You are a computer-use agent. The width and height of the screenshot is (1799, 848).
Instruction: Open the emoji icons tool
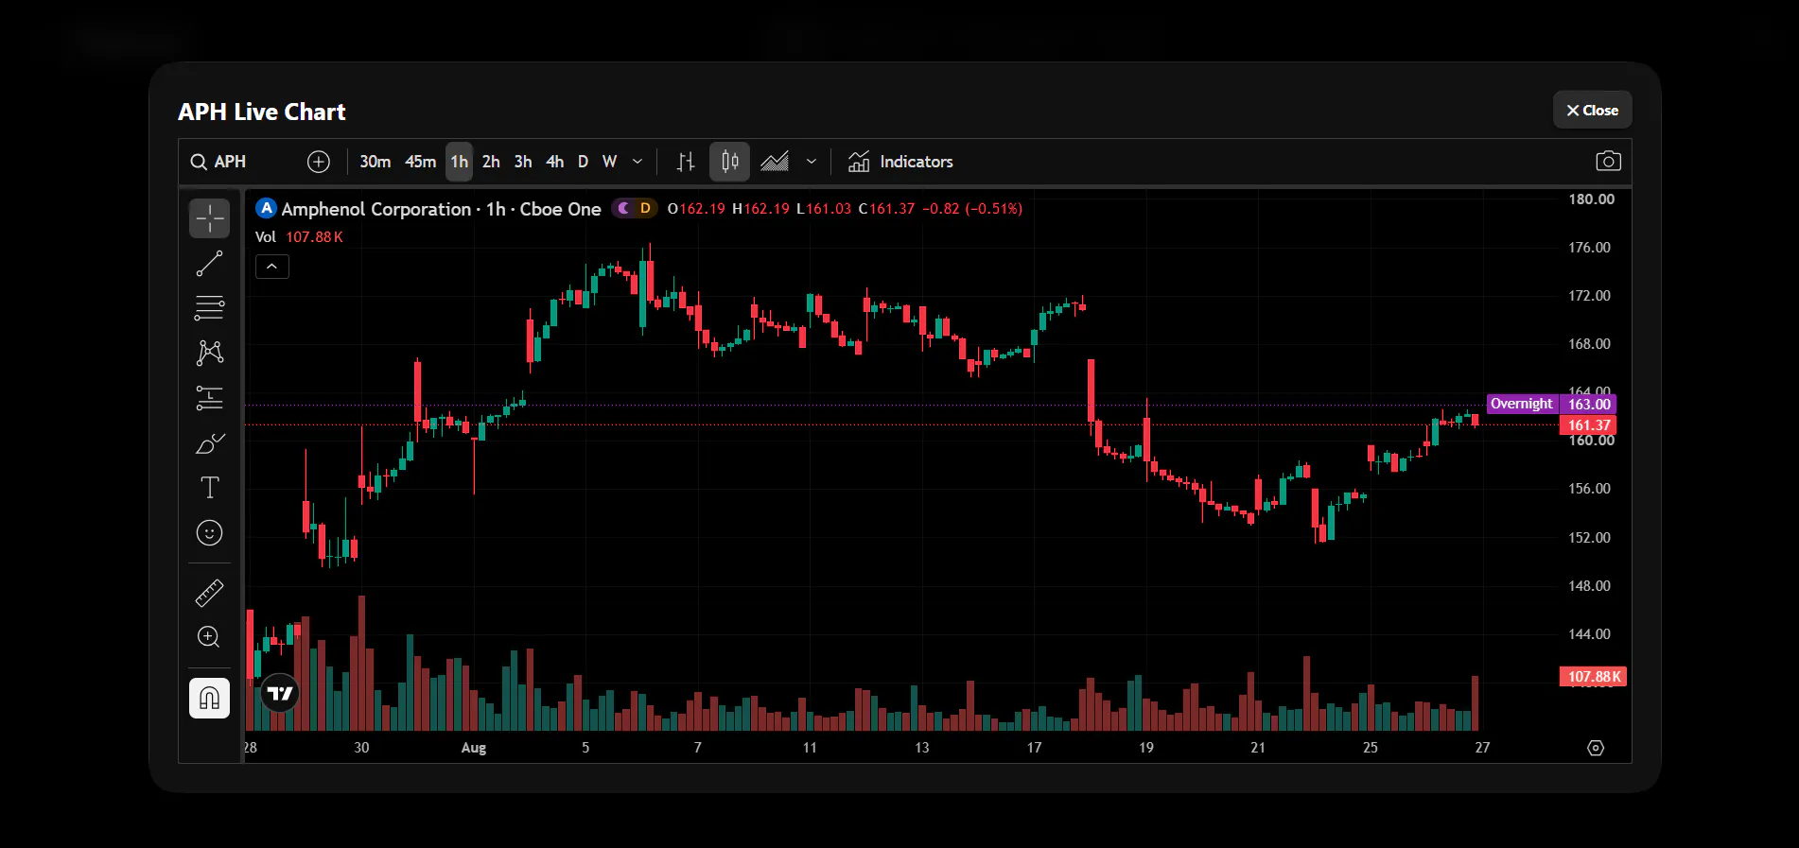209,533
